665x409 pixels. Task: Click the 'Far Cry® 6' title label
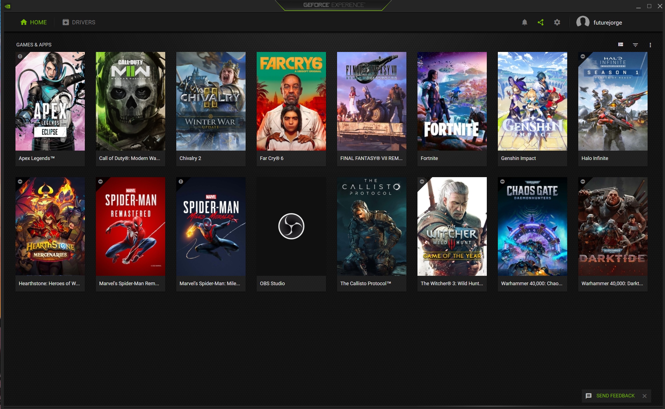coord(272,158)
